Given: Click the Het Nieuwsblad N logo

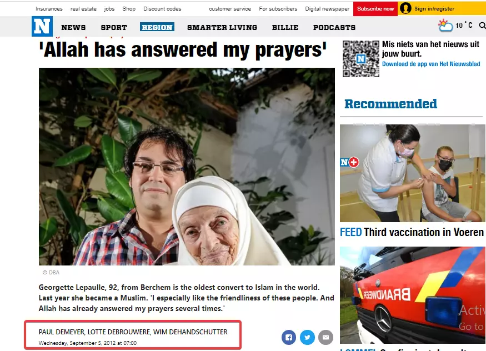Looking at the screenshot, I should [x=42, y=26].
